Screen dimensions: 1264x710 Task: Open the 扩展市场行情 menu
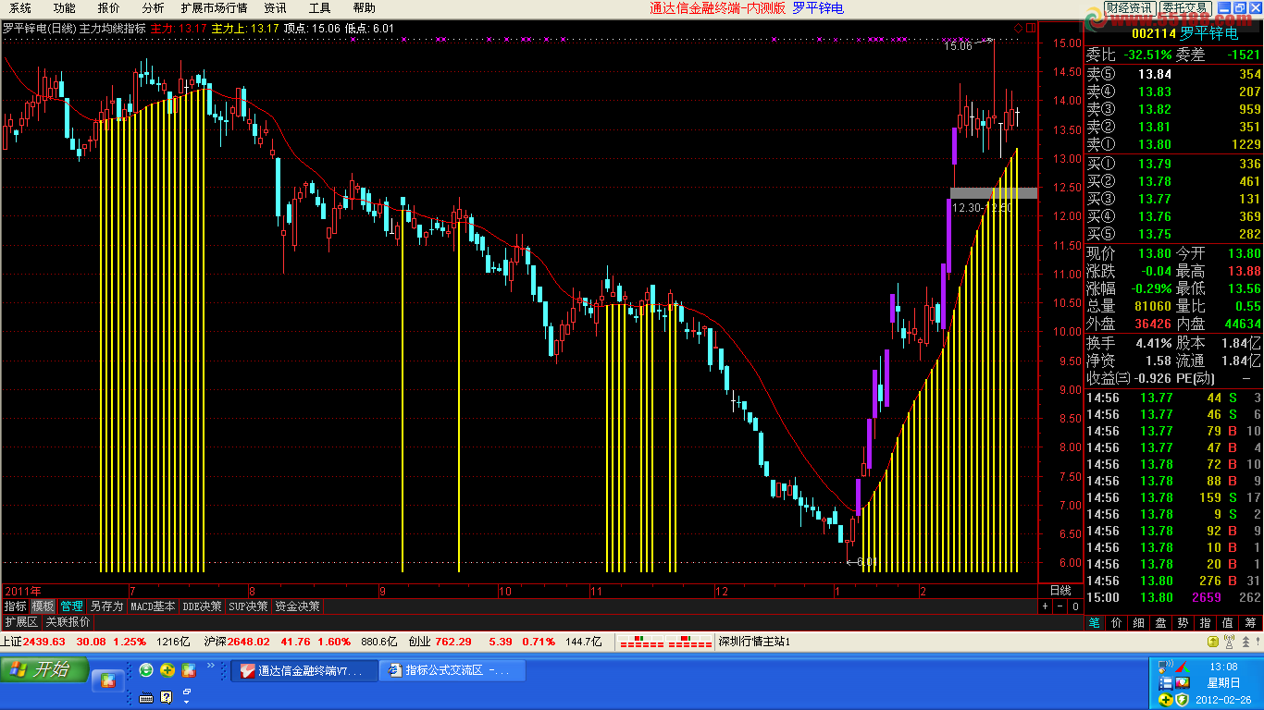point(215,8)
